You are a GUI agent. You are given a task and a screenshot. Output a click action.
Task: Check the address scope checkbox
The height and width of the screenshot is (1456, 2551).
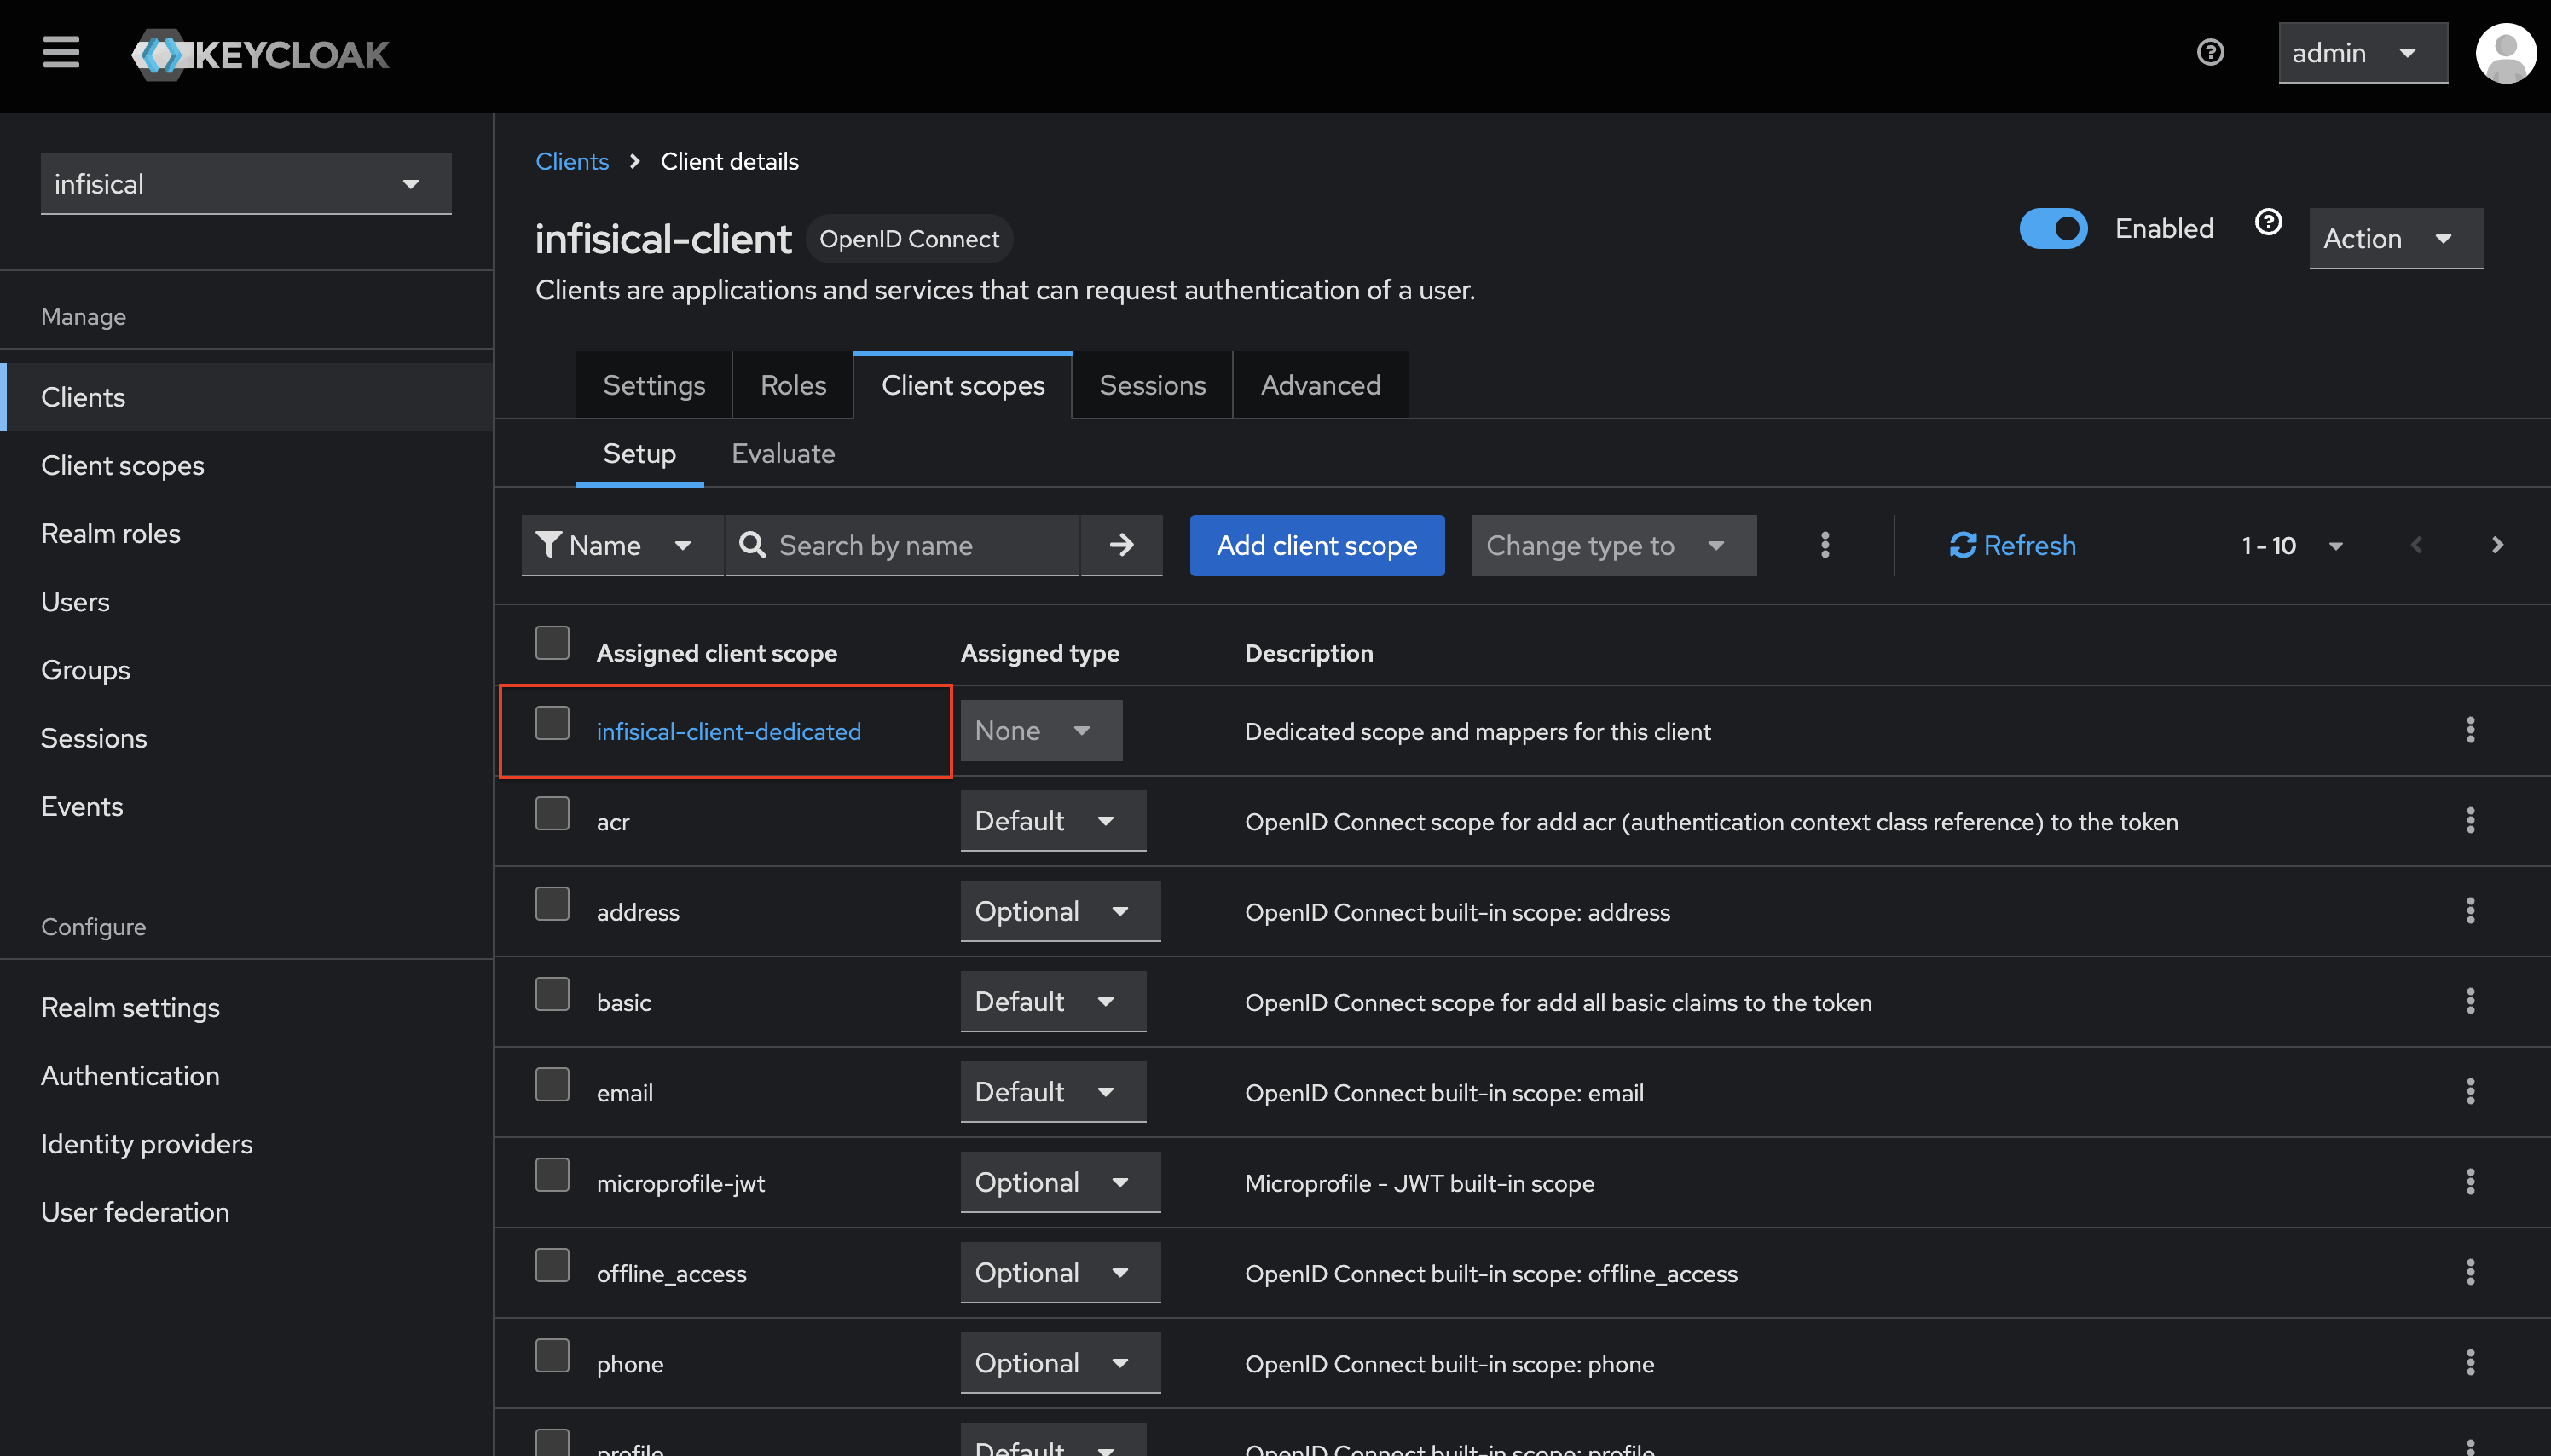coord(552,904)
